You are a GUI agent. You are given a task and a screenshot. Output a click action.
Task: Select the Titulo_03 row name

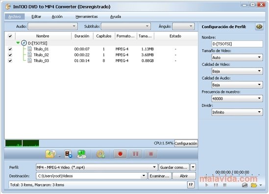[x=41, y=61]
